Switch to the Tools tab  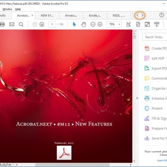point(5,15)
